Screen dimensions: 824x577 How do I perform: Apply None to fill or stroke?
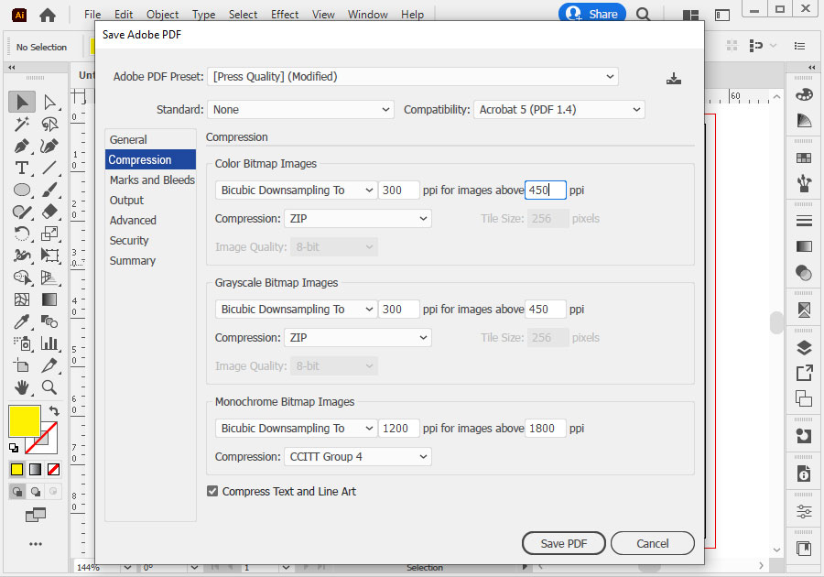[53, 469]
